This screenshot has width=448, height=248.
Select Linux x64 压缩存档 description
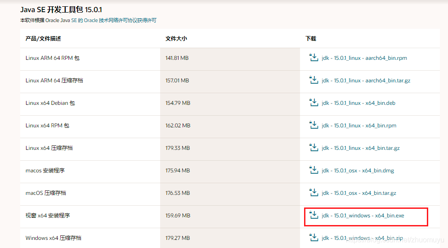(49, 148)
